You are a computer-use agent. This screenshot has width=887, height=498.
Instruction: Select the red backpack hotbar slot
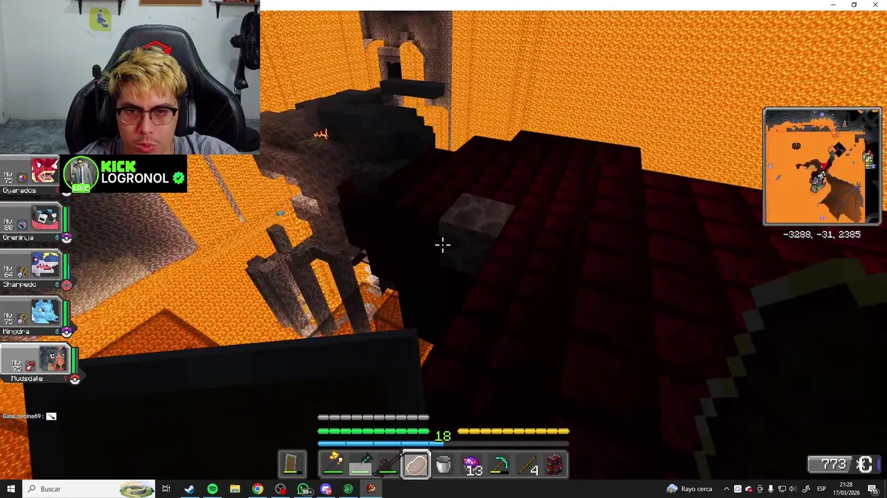[x=554, y=464]
